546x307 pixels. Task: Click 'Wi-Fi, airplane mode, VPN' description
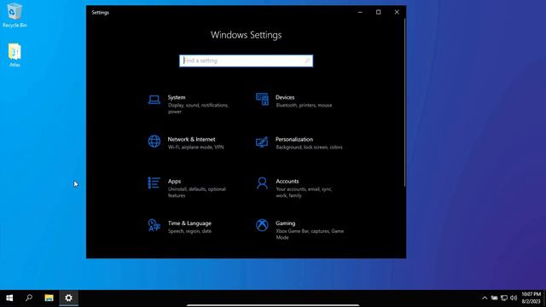[x=195, y=148]
